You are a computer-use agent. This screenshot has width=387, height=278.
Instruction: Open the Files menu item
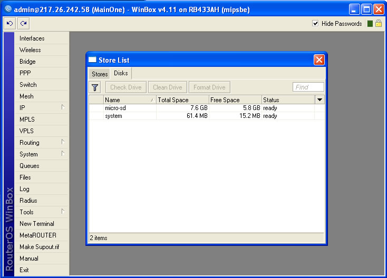click(41, 177)
